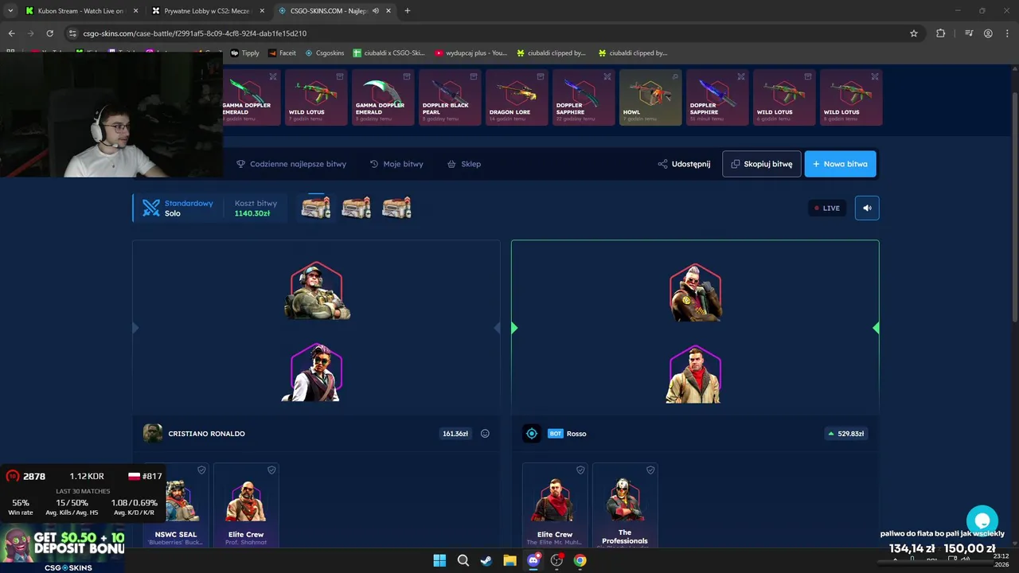Image resolution: width=1019 pixels, height=573 pixels.
Task: Open the Elite Crew Mr. Muhlik item
Action: 555,505
